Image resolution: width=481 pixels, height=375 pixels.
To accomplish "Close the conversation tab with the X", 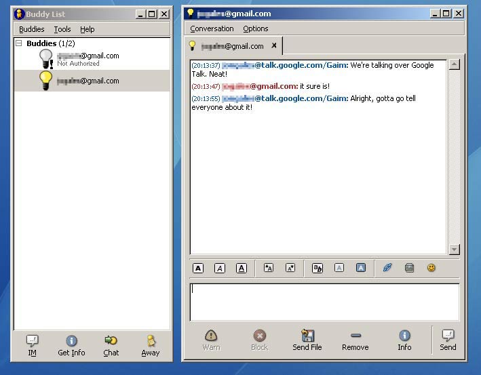I will (274, 45).
